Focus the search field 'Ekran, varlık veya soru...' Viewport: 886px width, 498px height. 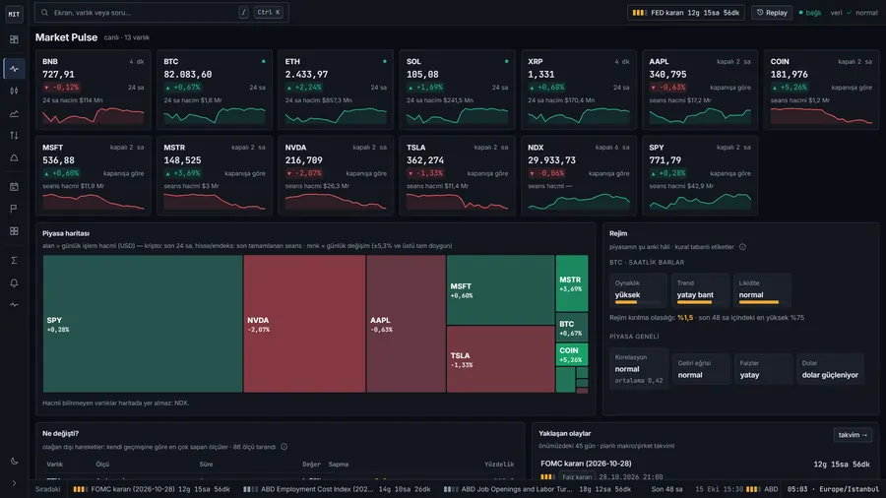[161, 13]
